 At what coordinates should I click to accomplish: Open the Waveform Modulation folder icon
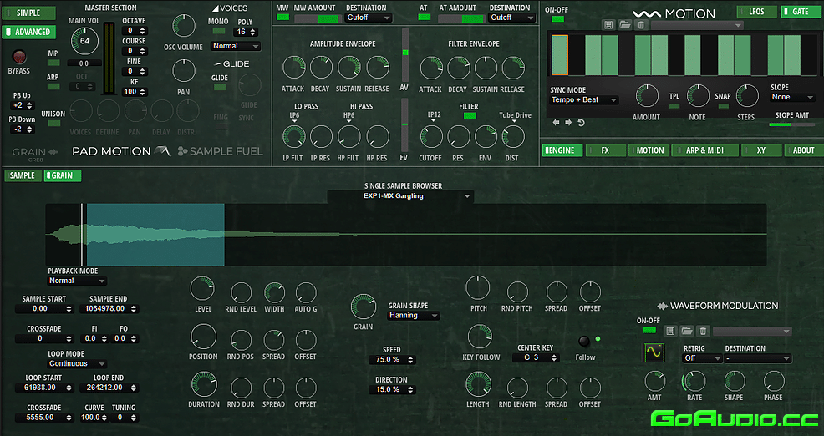686,331
